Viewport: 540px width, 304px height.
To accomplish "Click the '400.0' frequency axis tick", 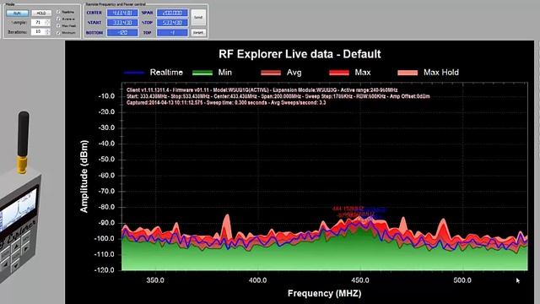I will click(257, 280).
